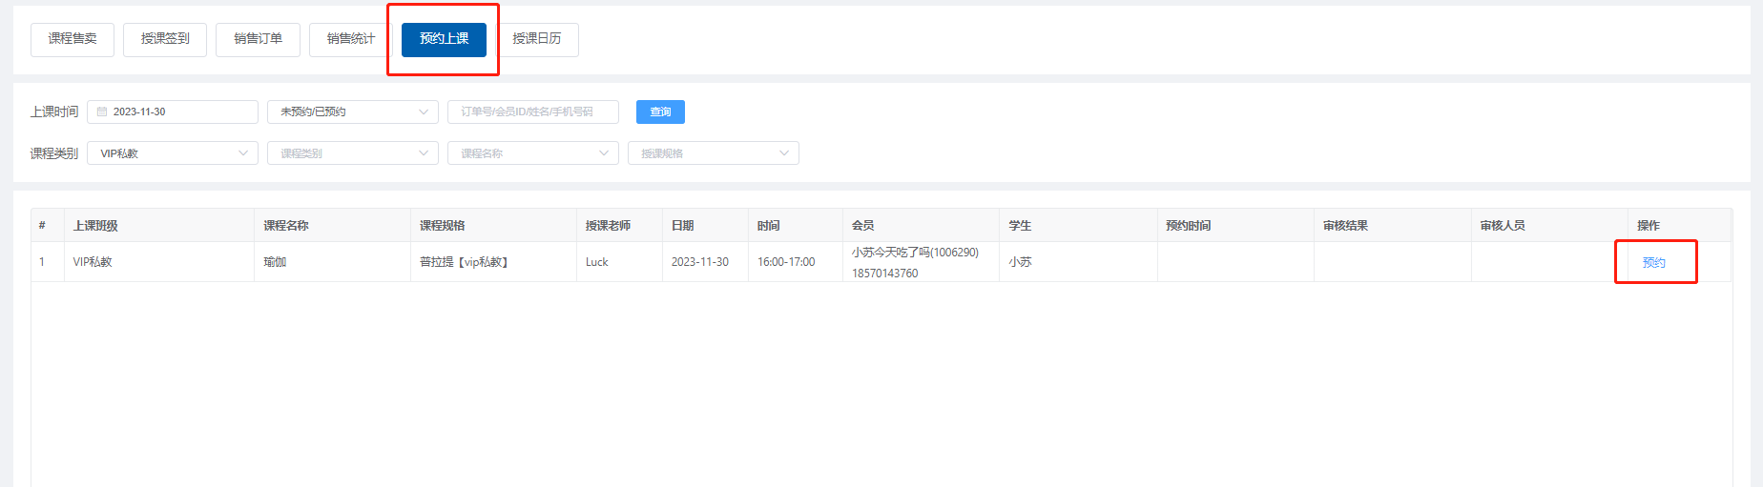Open the 课程名称 dropdown
1763x487 pixels.
tap(532, 153)
